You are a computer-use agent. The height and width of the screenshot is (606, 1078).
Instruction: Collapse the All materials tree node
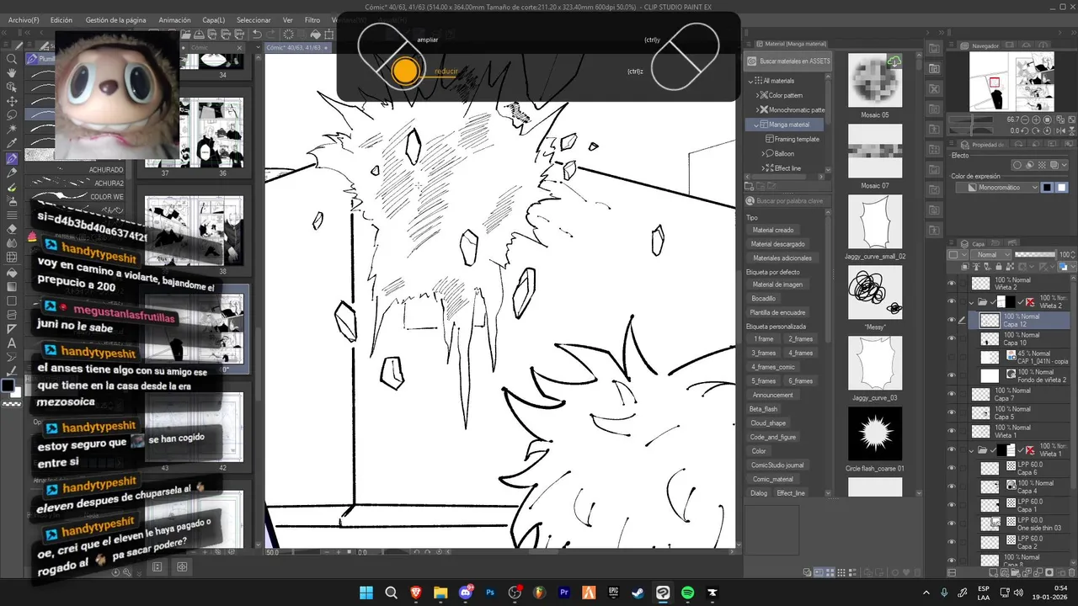(751, 81)
